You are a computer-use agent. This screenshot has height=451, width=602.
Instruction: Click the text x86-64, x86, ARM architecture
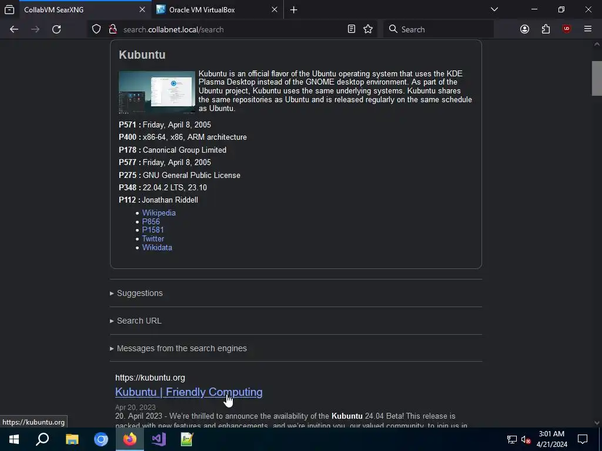point(195,137)
